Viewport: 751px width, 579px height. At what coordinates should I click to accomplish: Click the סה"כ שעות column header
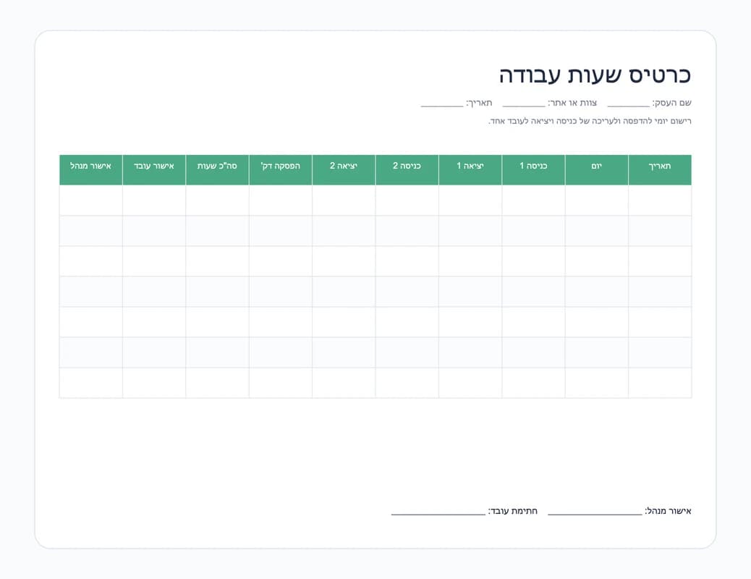click(x=218, y=169)
